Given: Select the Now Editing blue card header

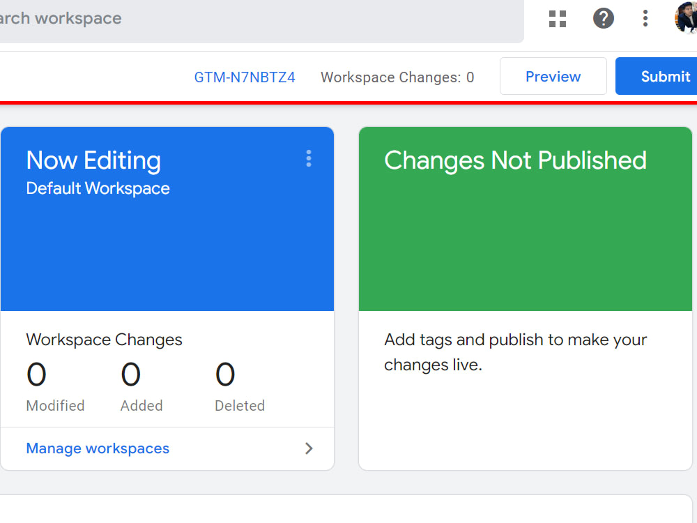Looking at the screenshot, I should [167, 219].
